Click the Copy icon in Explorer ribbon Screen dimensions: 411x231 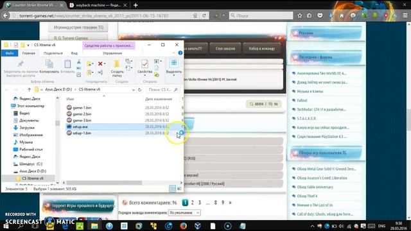[x=49, y=64]
